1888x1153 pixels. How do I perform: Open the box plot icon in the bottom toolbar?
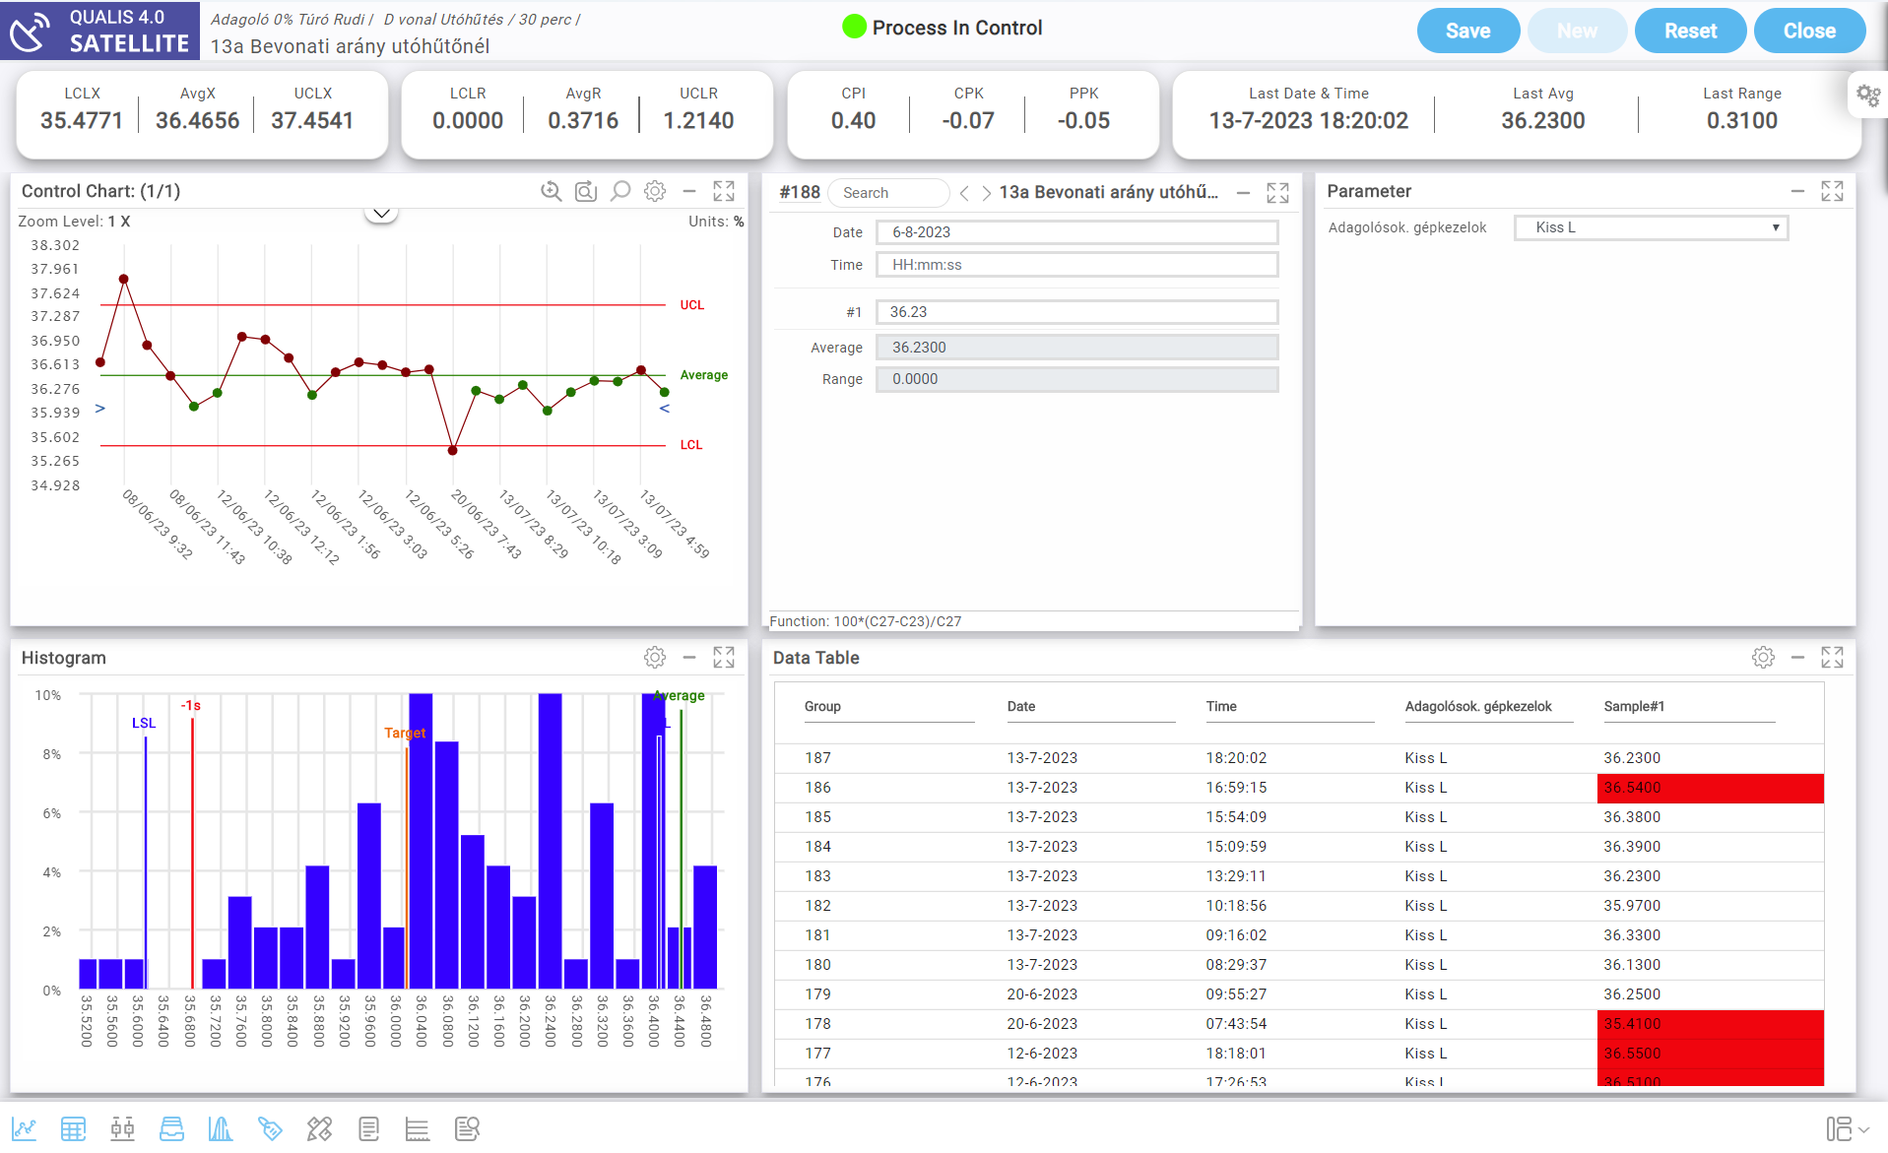coord(123,1128)
